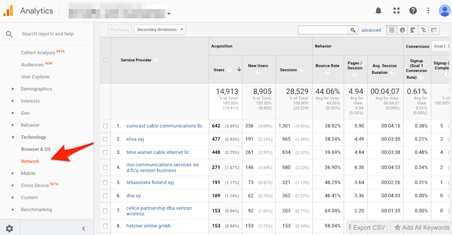452x235 pixels.
Task: Check the mci communications services row
Action: click(105, 168)
